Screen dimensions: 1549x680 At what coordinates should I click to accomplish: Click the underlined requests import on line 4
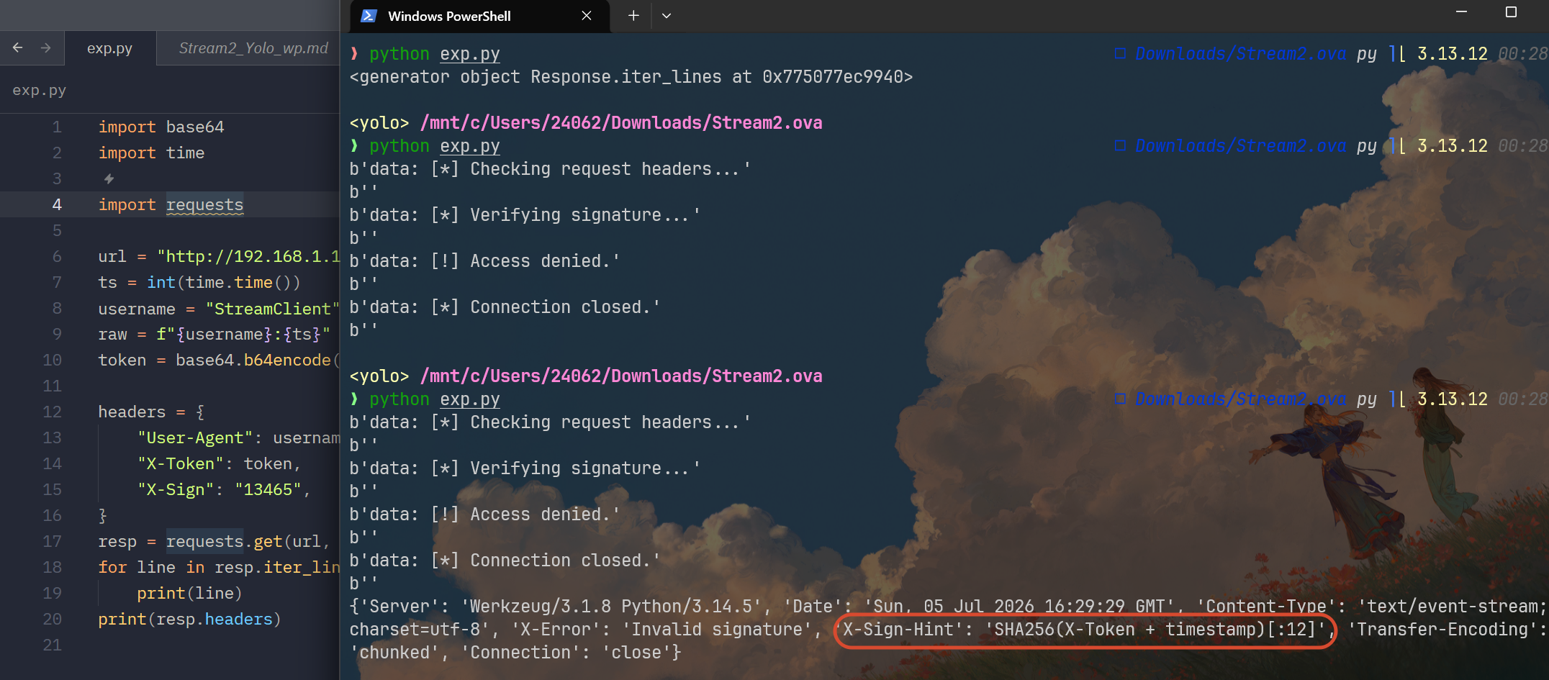pos(204,205)
